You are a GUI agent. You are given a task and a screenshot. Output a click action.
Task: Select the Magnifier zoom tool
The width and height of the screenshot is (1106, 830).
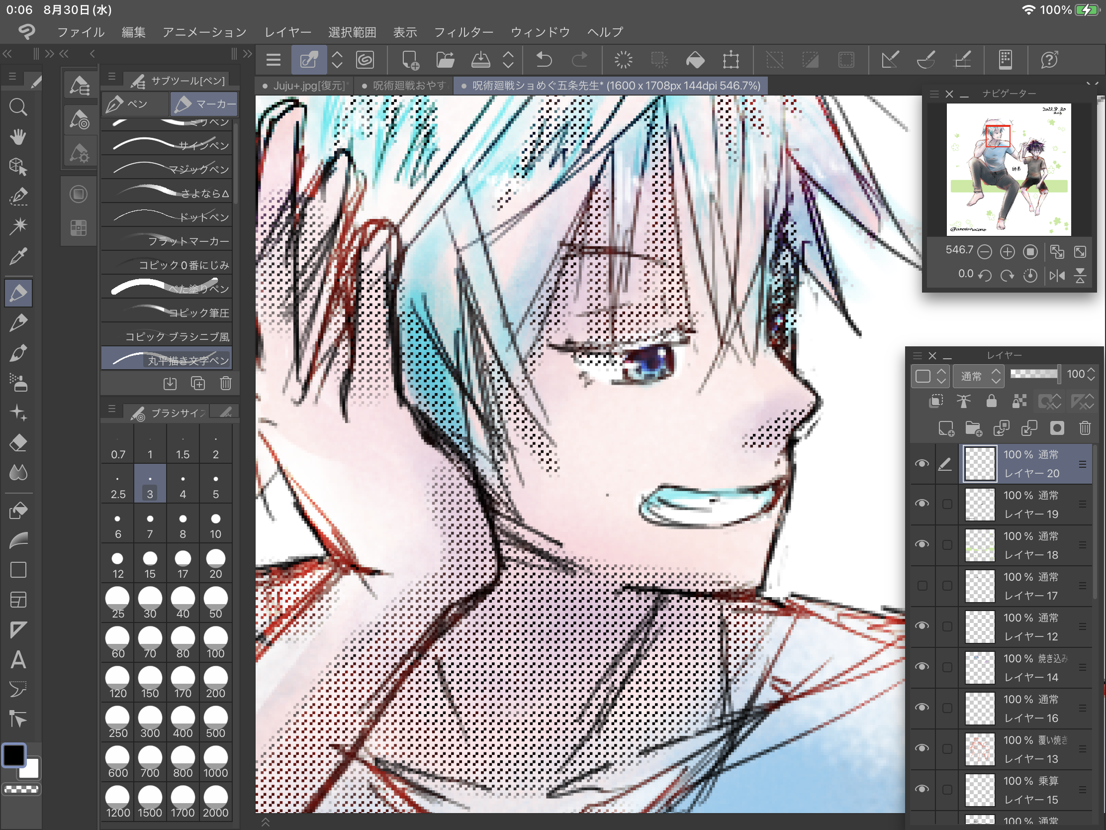(18, 106)
